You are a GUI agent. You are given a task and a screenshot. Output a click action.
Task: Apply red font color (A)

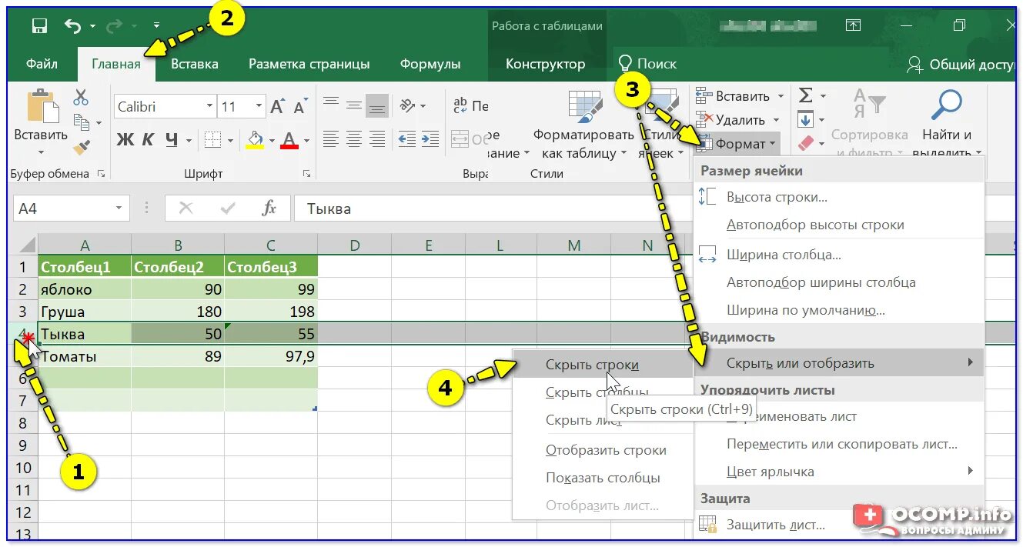click(289, 140)
